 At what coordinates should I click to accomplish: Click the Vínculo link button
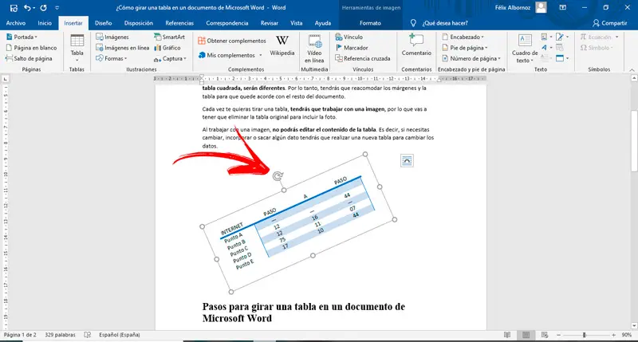(349, 37)
